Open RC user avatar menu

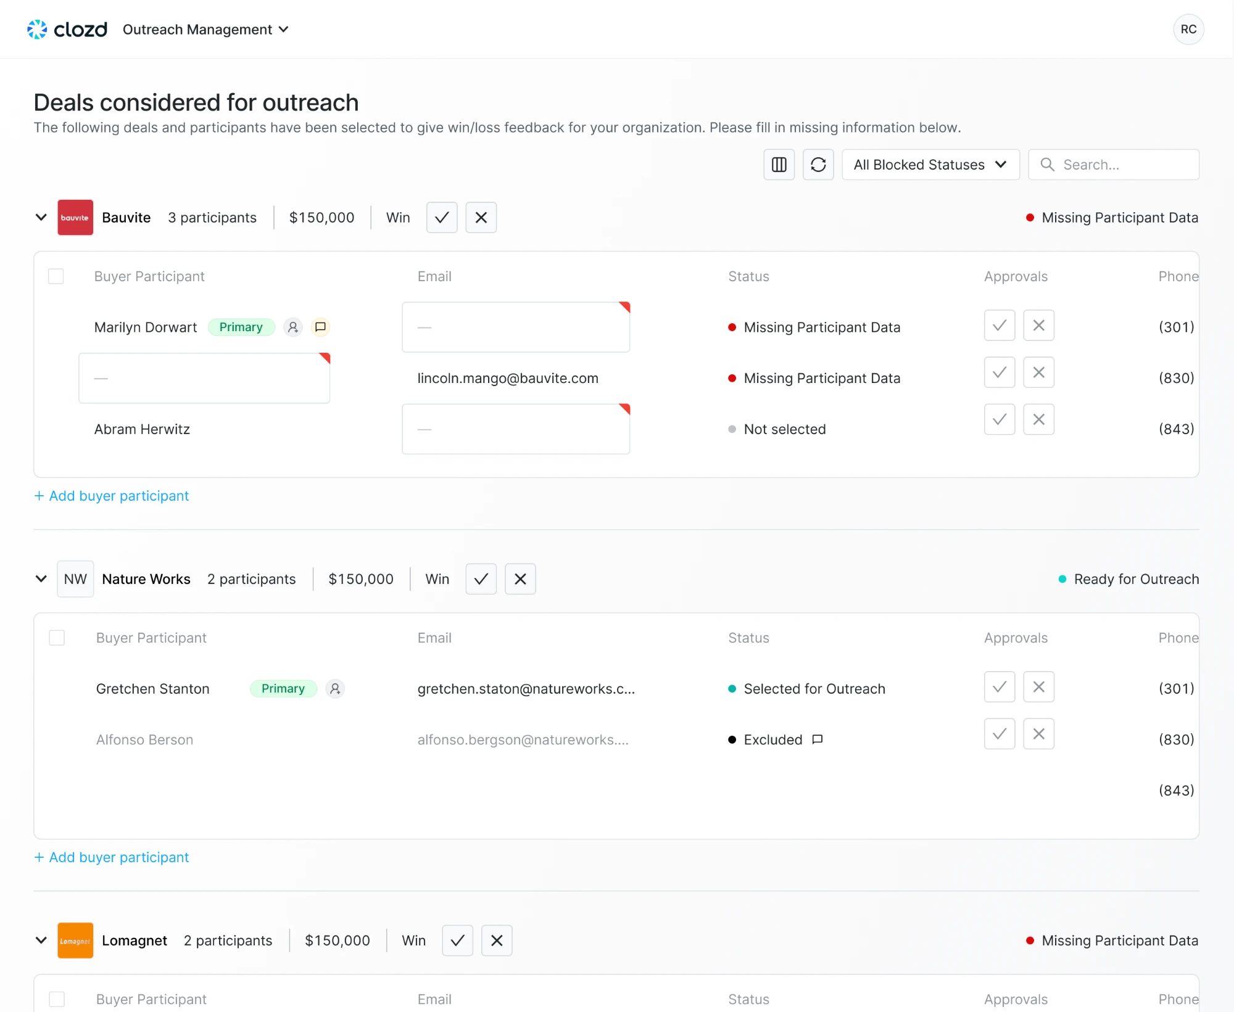coord(1188,29)
